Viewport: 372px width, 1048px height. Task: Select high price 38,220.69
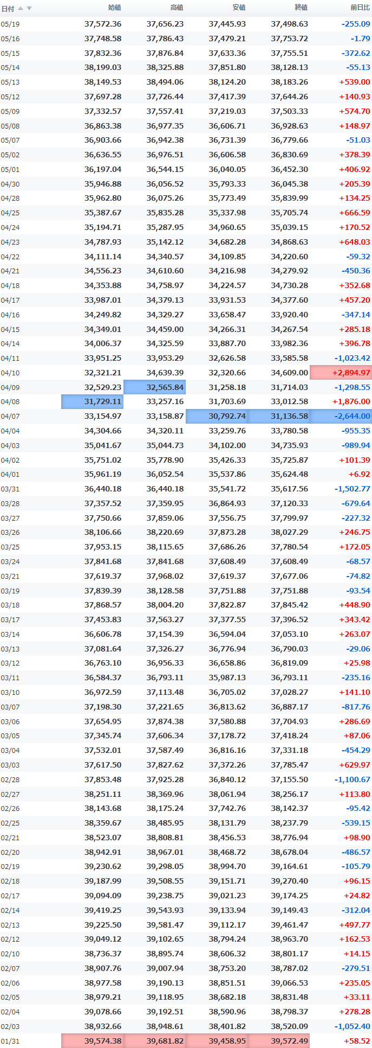pyautogui.click(x=165, y=532)
